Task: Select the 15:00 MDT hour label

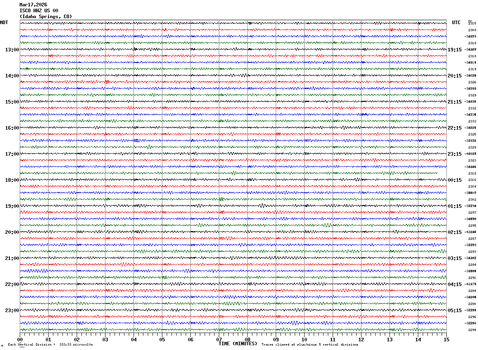Action: pos(12,102)
